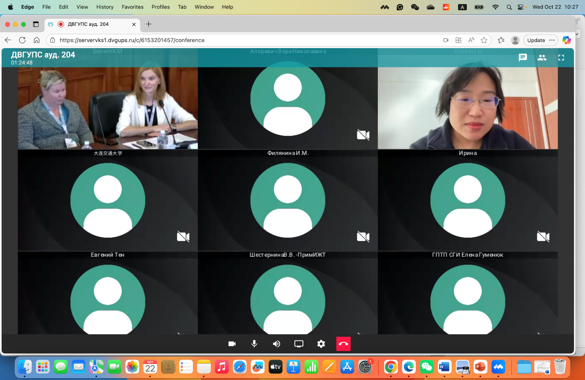
Task: Open a new browser tab
Action: coord(149,24)
